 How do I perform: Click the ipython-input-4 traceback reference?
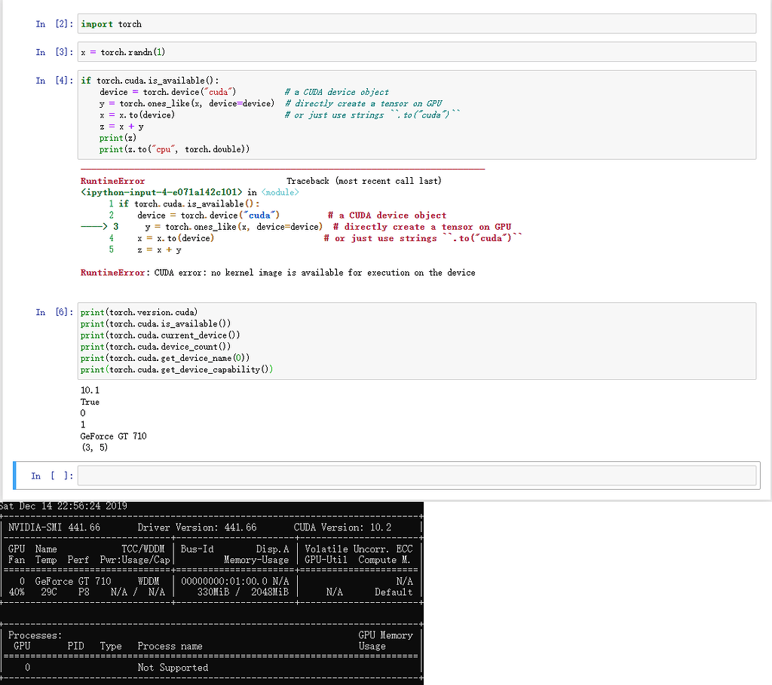[161, 192]
